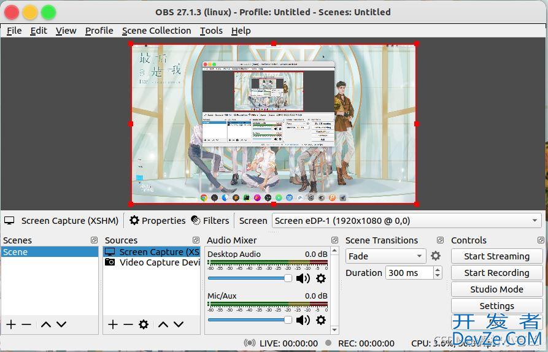Move scene up with the arrow
548x352 pixels.
(46, 324)
